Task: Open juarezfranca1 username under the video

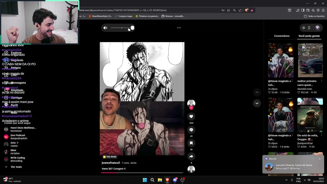Action: 111,163
